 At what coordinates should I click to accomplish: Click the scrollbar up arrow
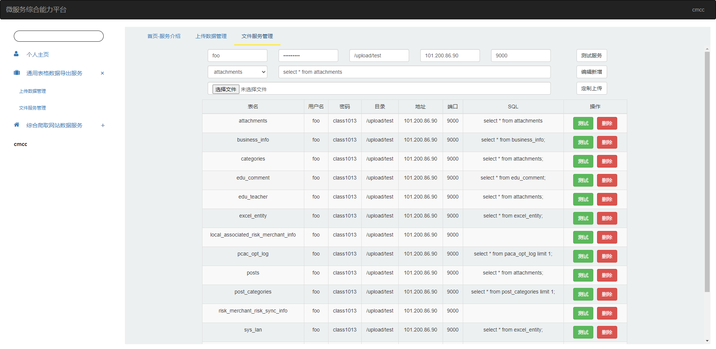(x=707, y=49)
